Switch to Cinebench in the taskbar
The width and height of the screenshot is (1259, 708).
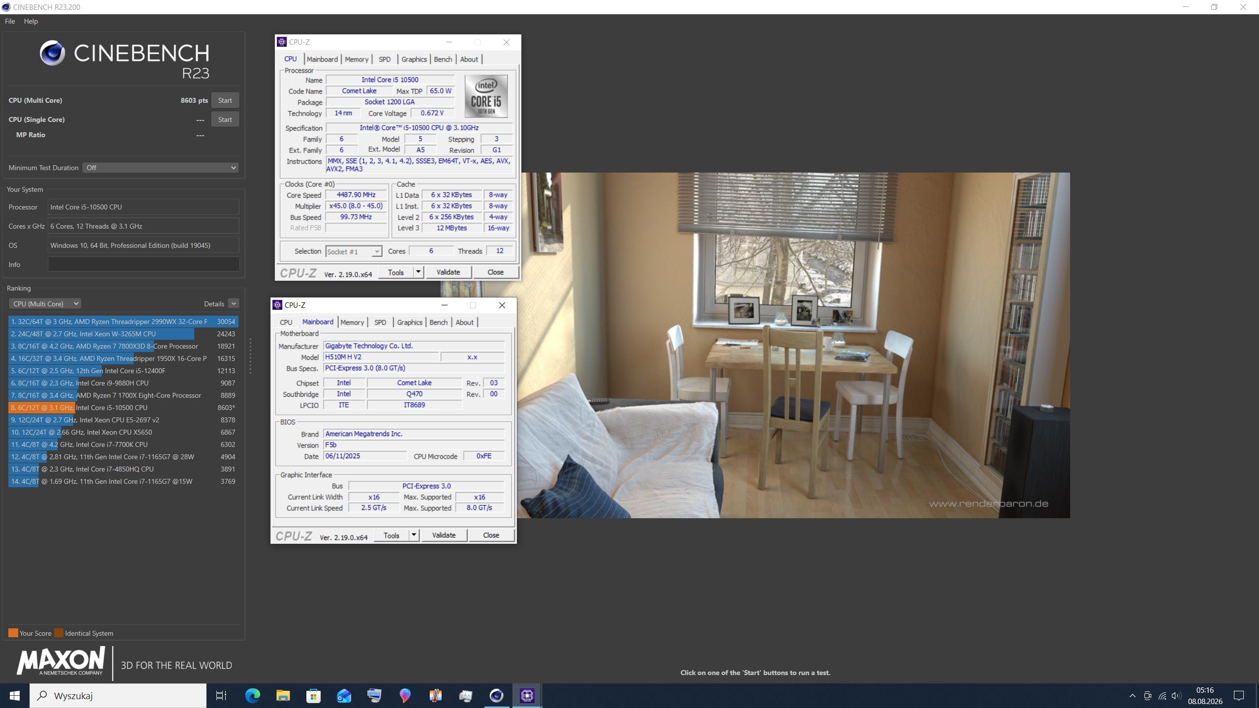tap(496, 696)
